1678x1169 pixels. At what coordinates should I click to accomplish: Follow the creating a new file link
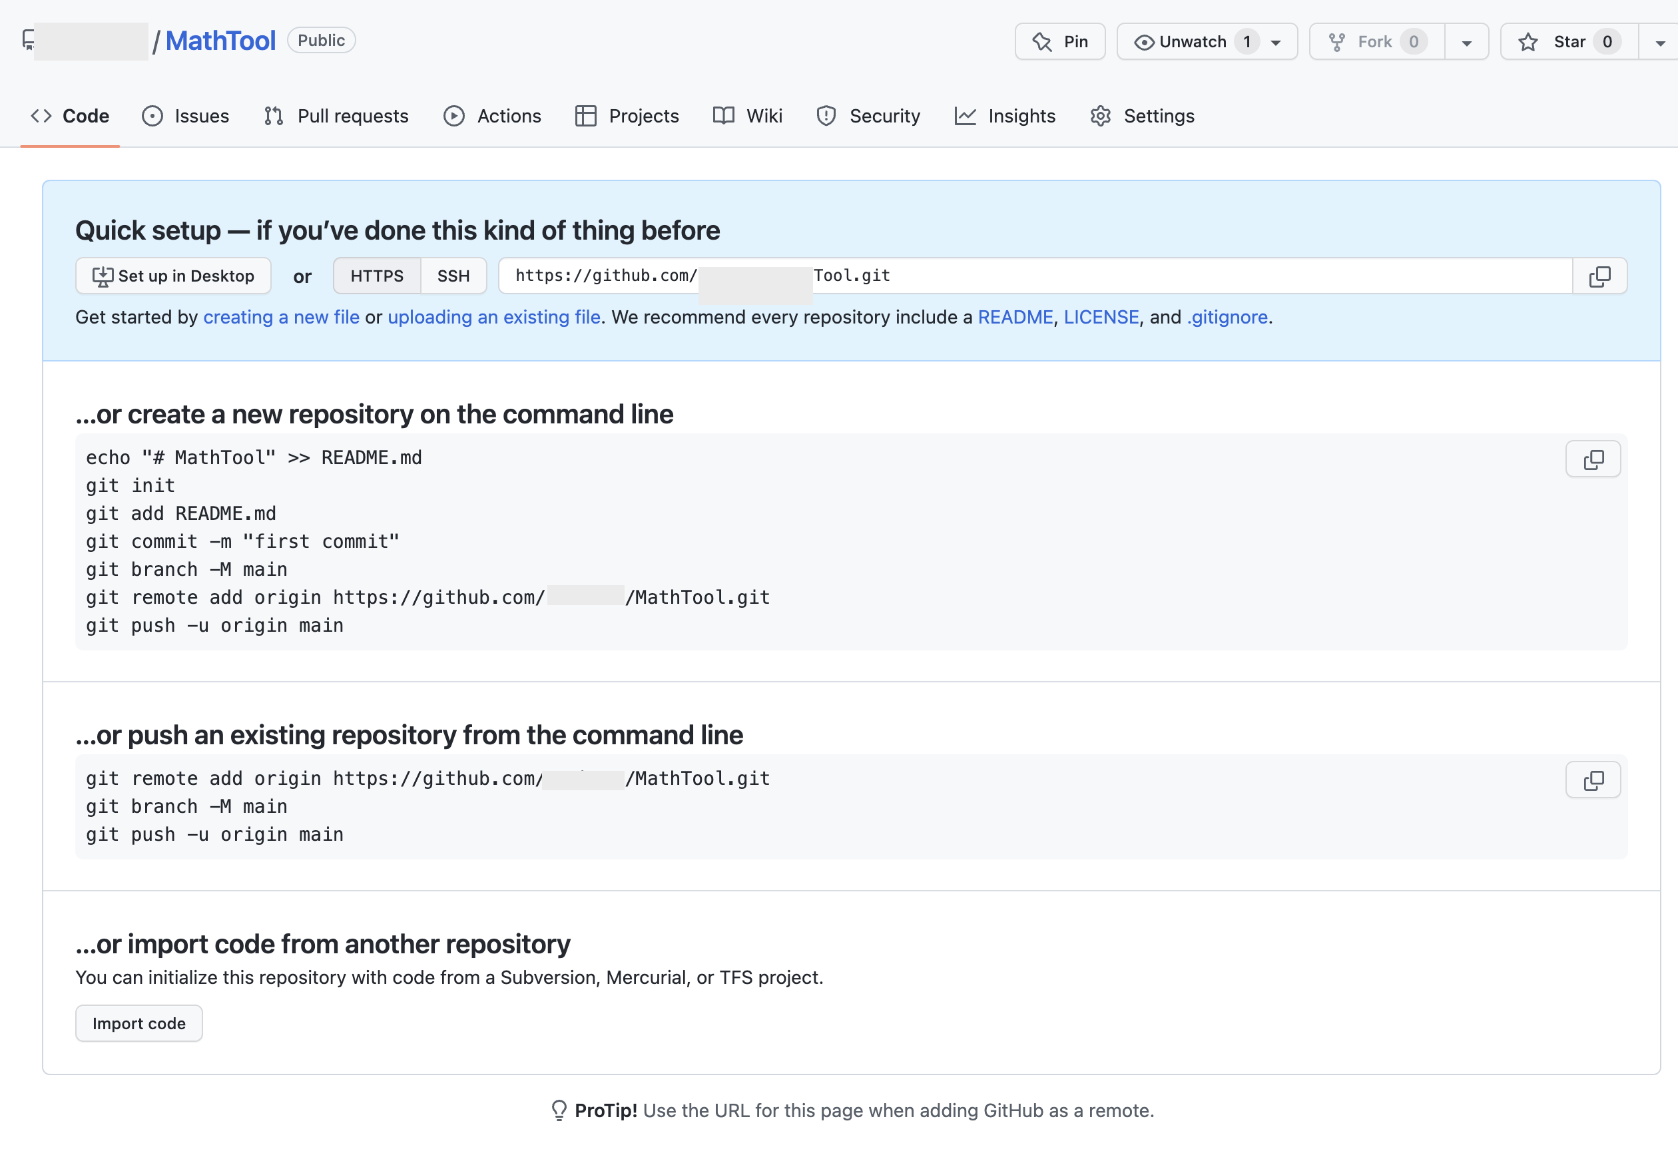(x=282, y=317)
